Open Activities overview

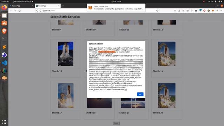click(5, 1)
